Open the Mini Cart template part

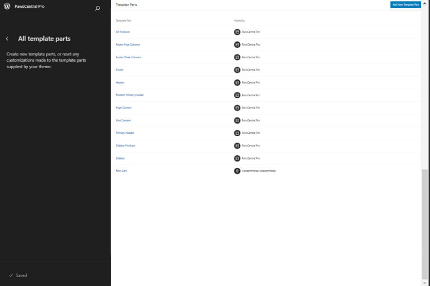(x=121, y=171)
